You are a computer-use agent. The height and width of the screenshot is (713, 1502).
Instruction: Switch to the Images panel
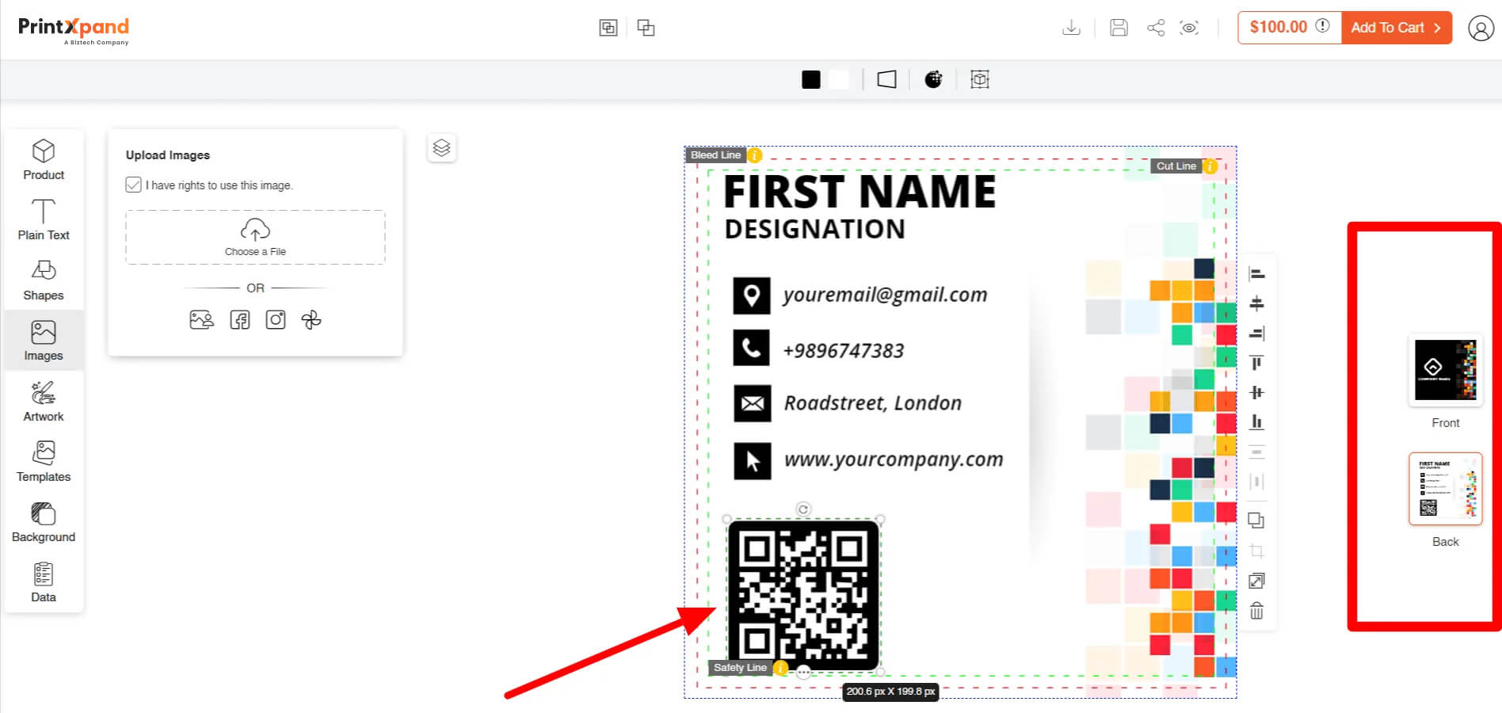tap(44, 341)
